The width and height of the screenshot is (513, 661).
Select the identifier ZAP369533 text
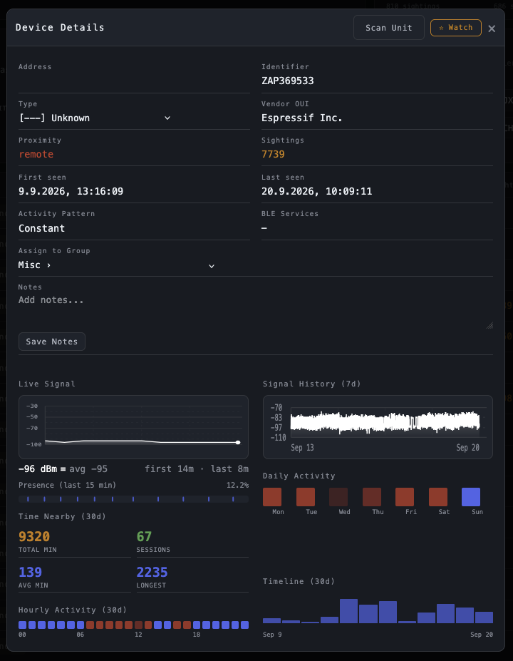288,81
